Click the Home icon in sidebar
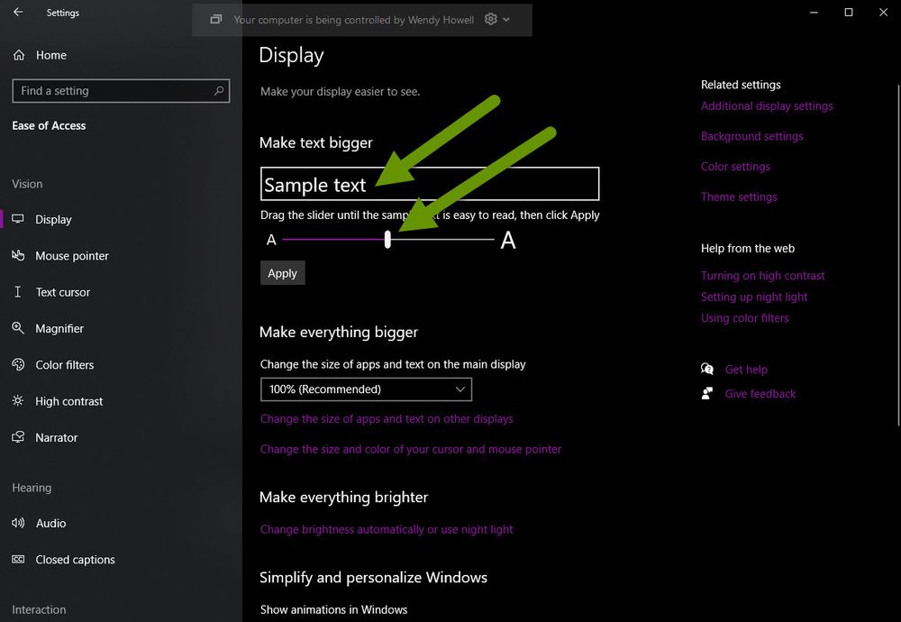The width and height of the screenshot is (901, 622). pyautogui.click(x=17, y=55)
